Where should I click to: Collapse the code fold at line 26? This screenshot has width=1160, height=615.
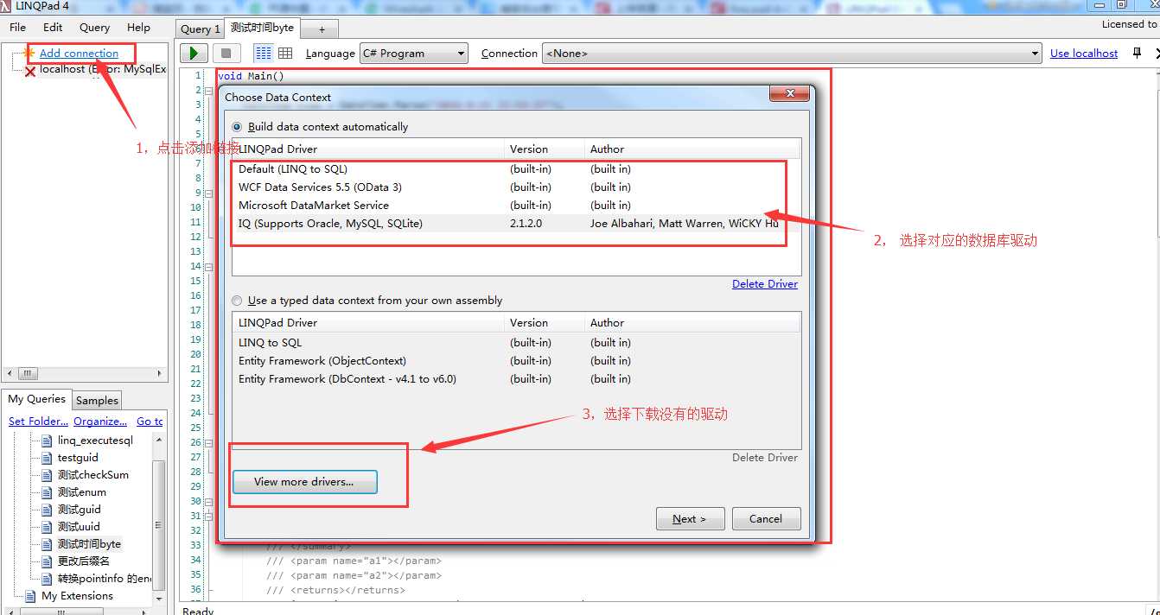[x=211, y=442]
